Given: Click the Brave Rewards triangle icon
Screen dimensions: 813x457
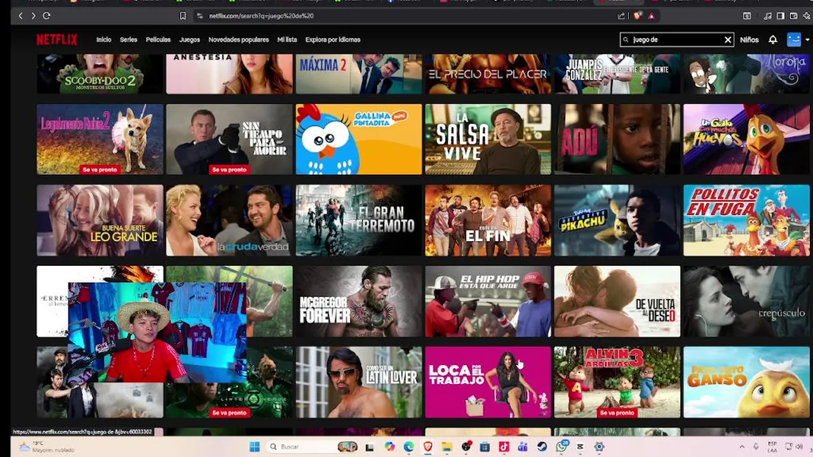Looking at the screenshot, I should click(x=651, y=15).
